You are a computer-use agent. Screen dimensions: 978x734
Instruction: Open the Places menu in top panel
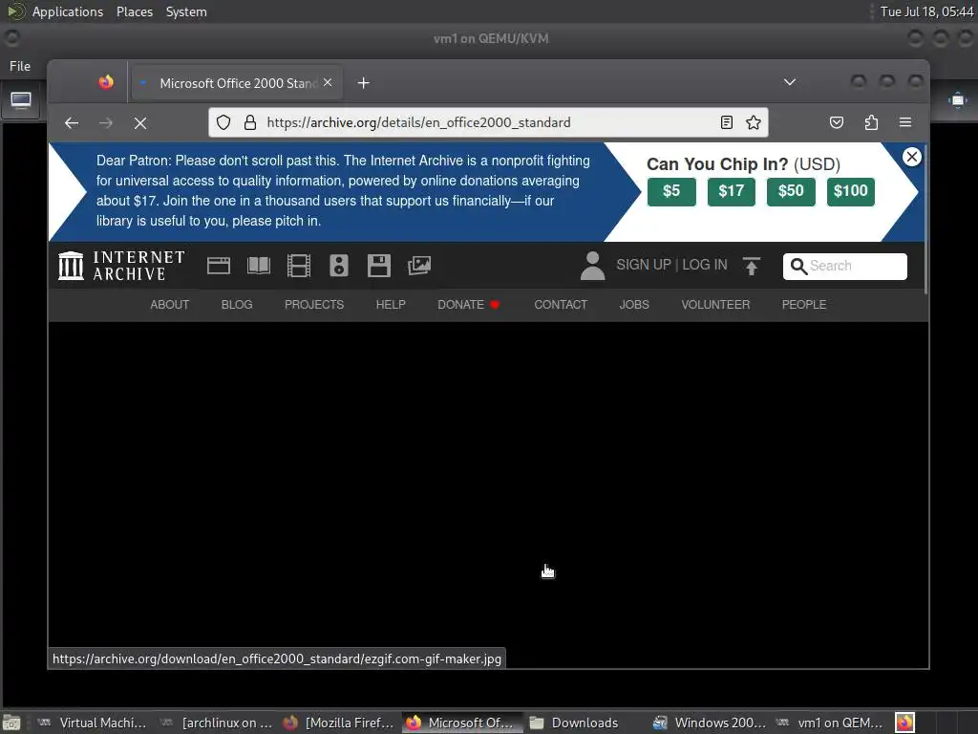coord(135,11)
